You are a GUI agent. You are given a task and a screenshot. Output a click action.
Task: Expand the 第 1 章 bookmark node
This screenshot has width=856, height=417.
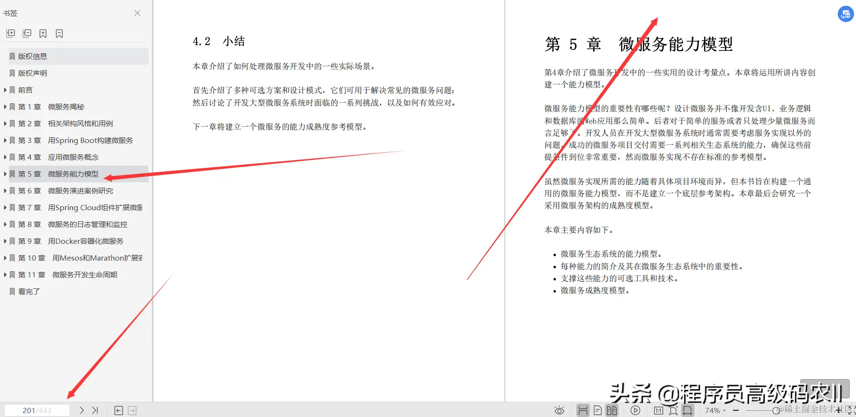point(5,107)
